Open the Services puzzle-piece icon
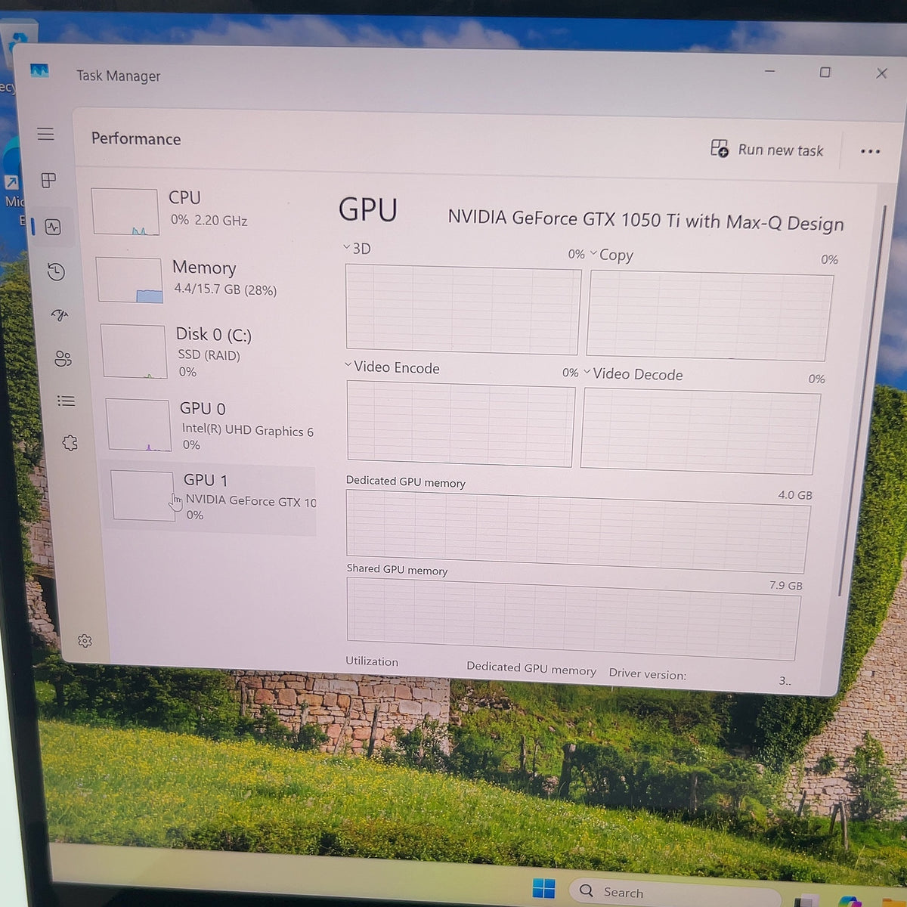This screenshot has width=907, height=907. [x=70, y=443]
